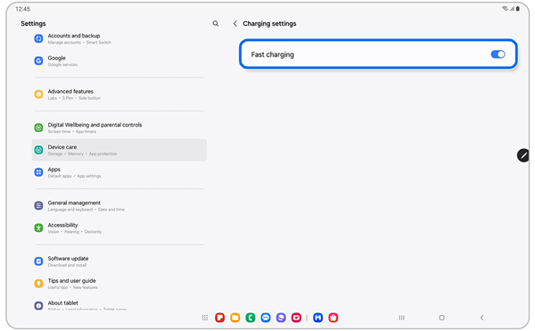The height and width of the screenshot is (331, 535).
Task: Launch the red app in taskbar
Action: tap(219, 318)
